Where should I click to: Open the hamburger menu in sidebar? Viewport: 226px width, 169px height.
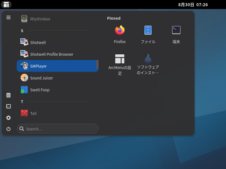coord(8,17)
